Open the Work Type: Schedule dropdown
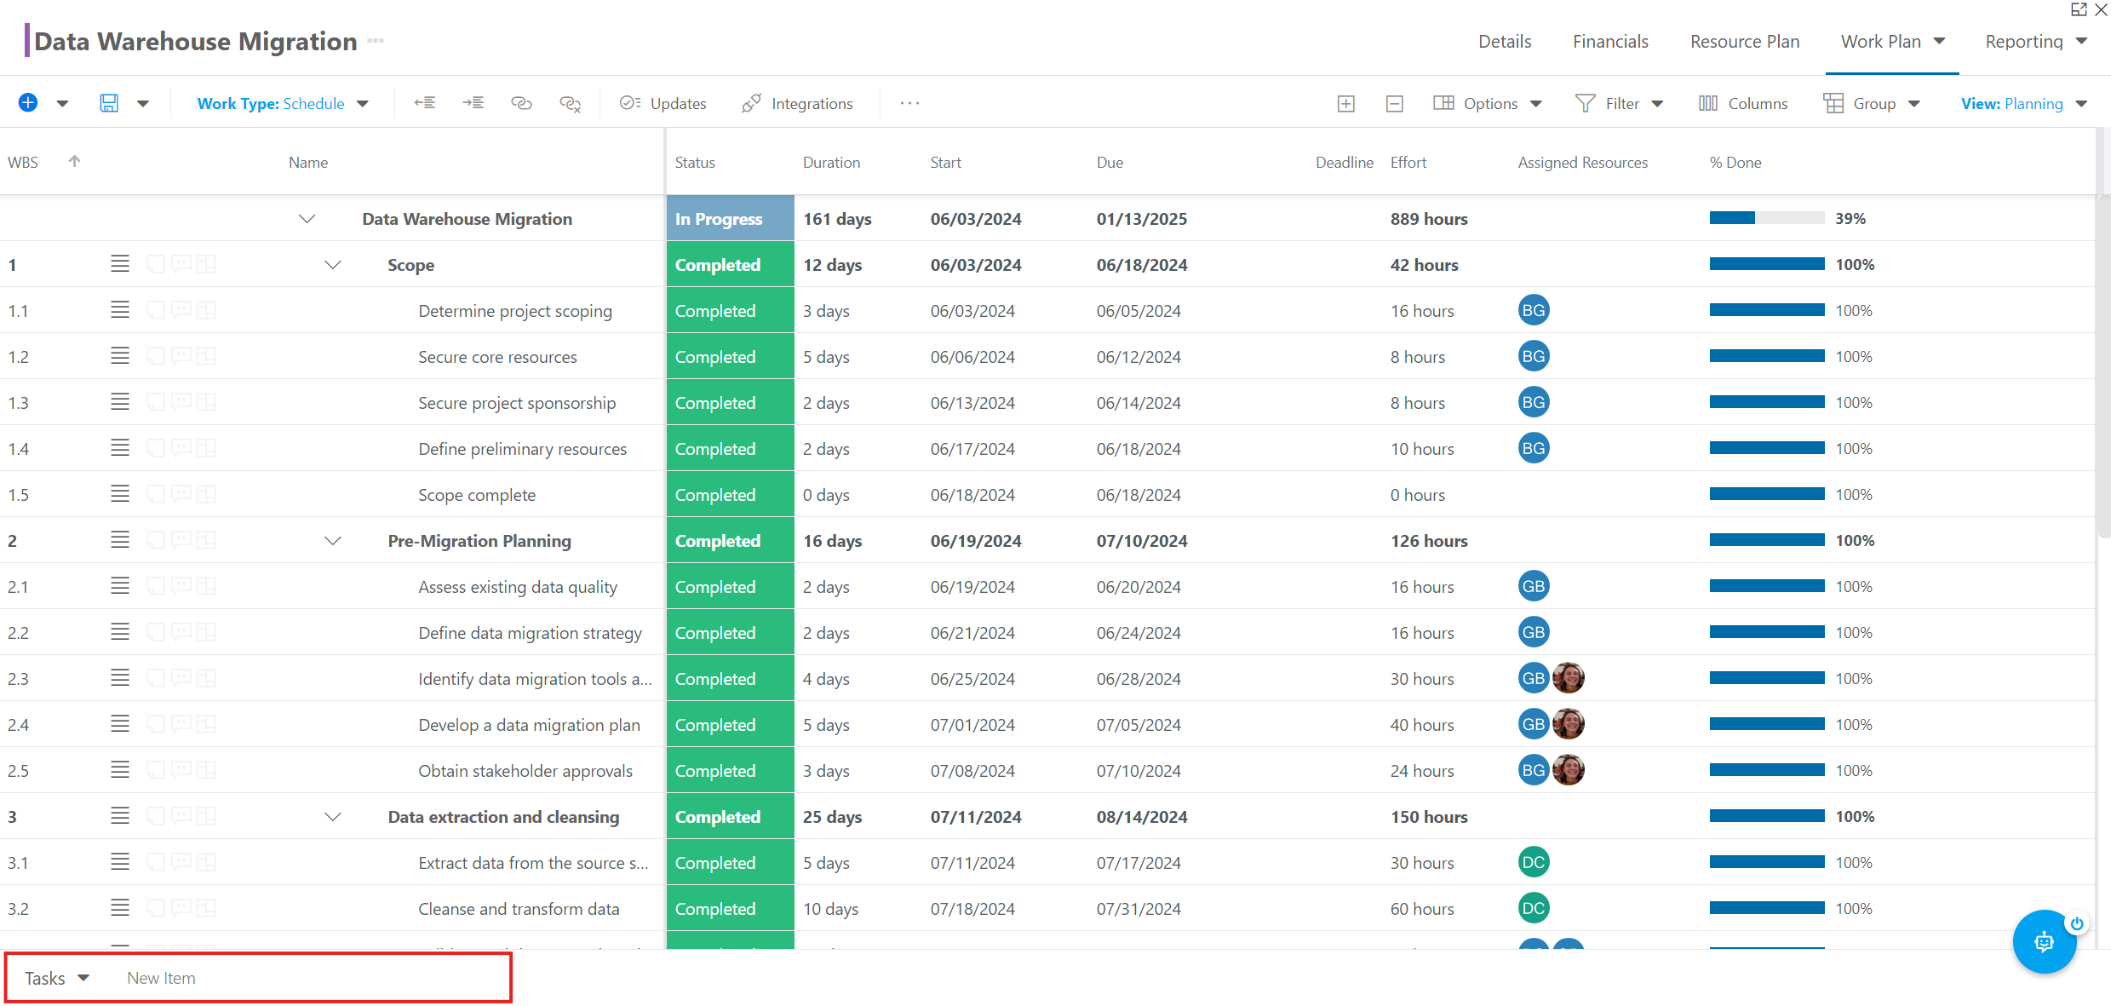Image resolution: width=2111 pixels, height=1006 pixels. click(283, 103)
